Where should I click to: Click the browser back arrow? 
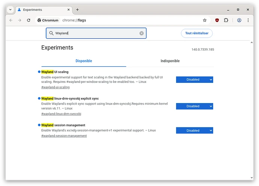tap(11, 20)
